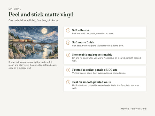Click the MATERIAL section label

coord(15,9)
